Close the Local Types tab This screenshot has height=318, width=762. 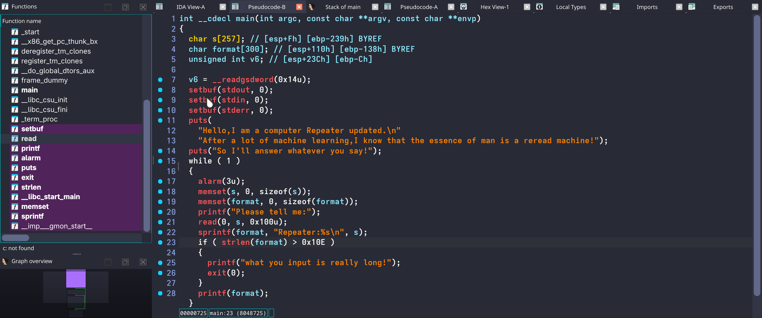(603, 7)
